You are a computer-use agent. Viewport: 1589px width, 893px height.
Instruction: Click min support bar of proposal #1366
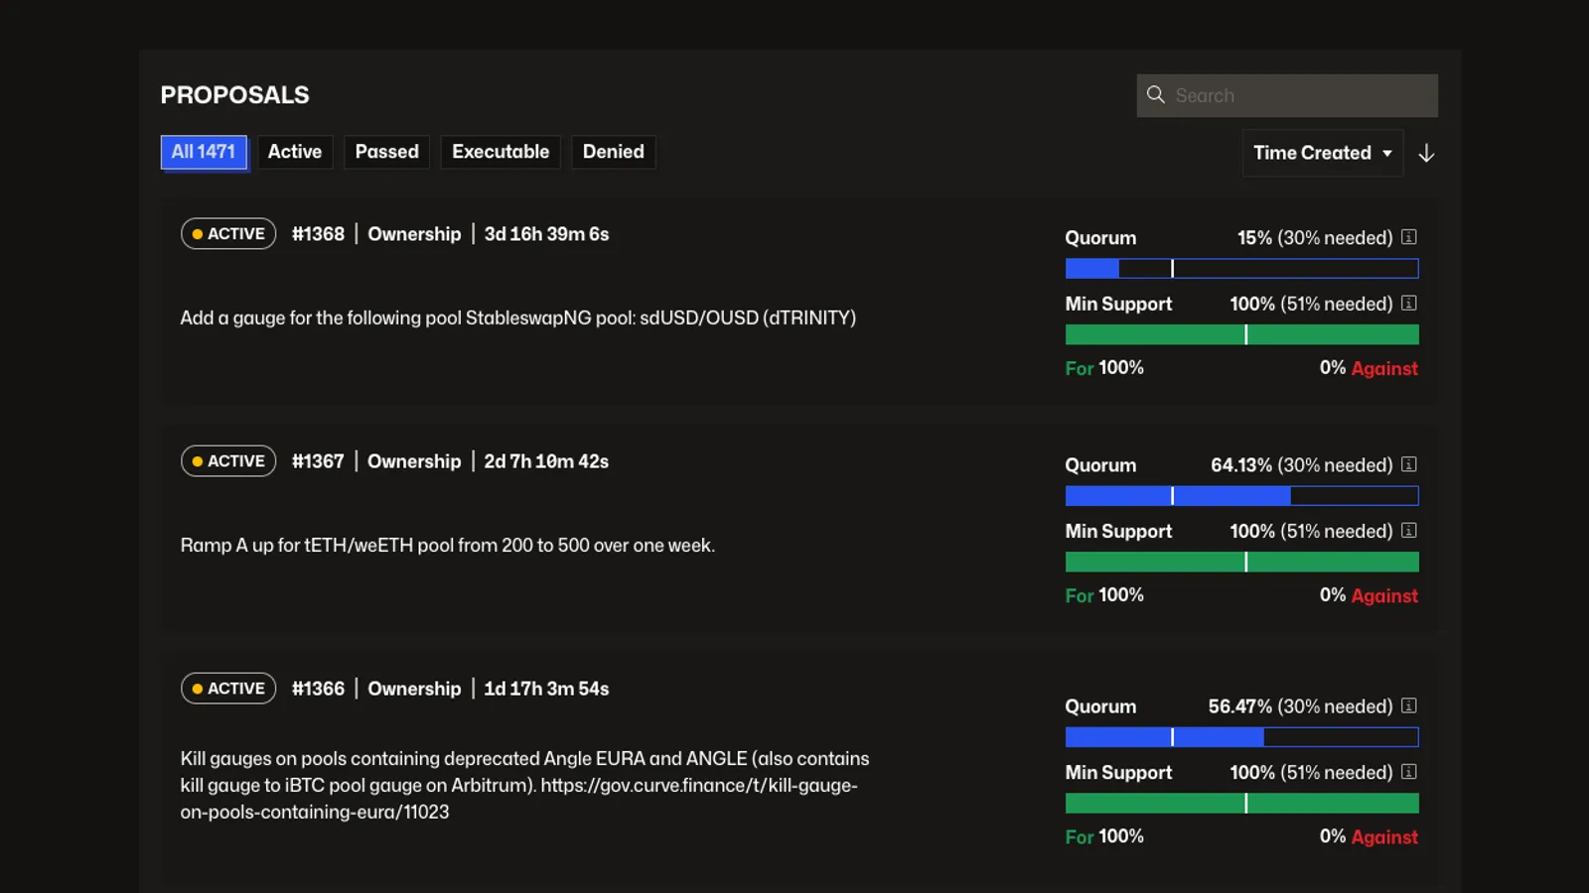[x=1241, y=803]
